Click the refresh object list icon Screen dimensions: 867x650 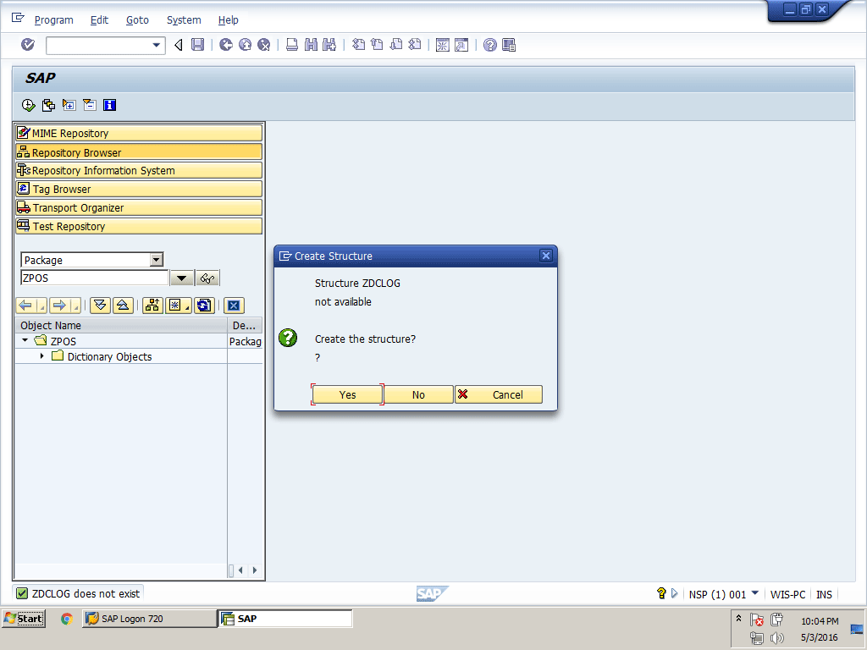[203, 306]
